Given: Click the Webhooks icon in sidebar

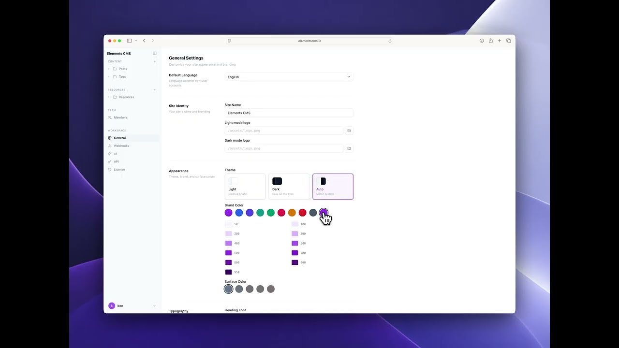Looking at the screenshot, I should pyautogui.click(x=110, y=145).
